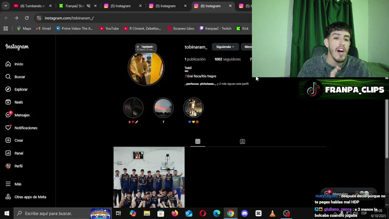The width and height of the screenshot is (389, 219).
Task: Open Explorar compass in sidebar
Action: [x=16, y=89]
